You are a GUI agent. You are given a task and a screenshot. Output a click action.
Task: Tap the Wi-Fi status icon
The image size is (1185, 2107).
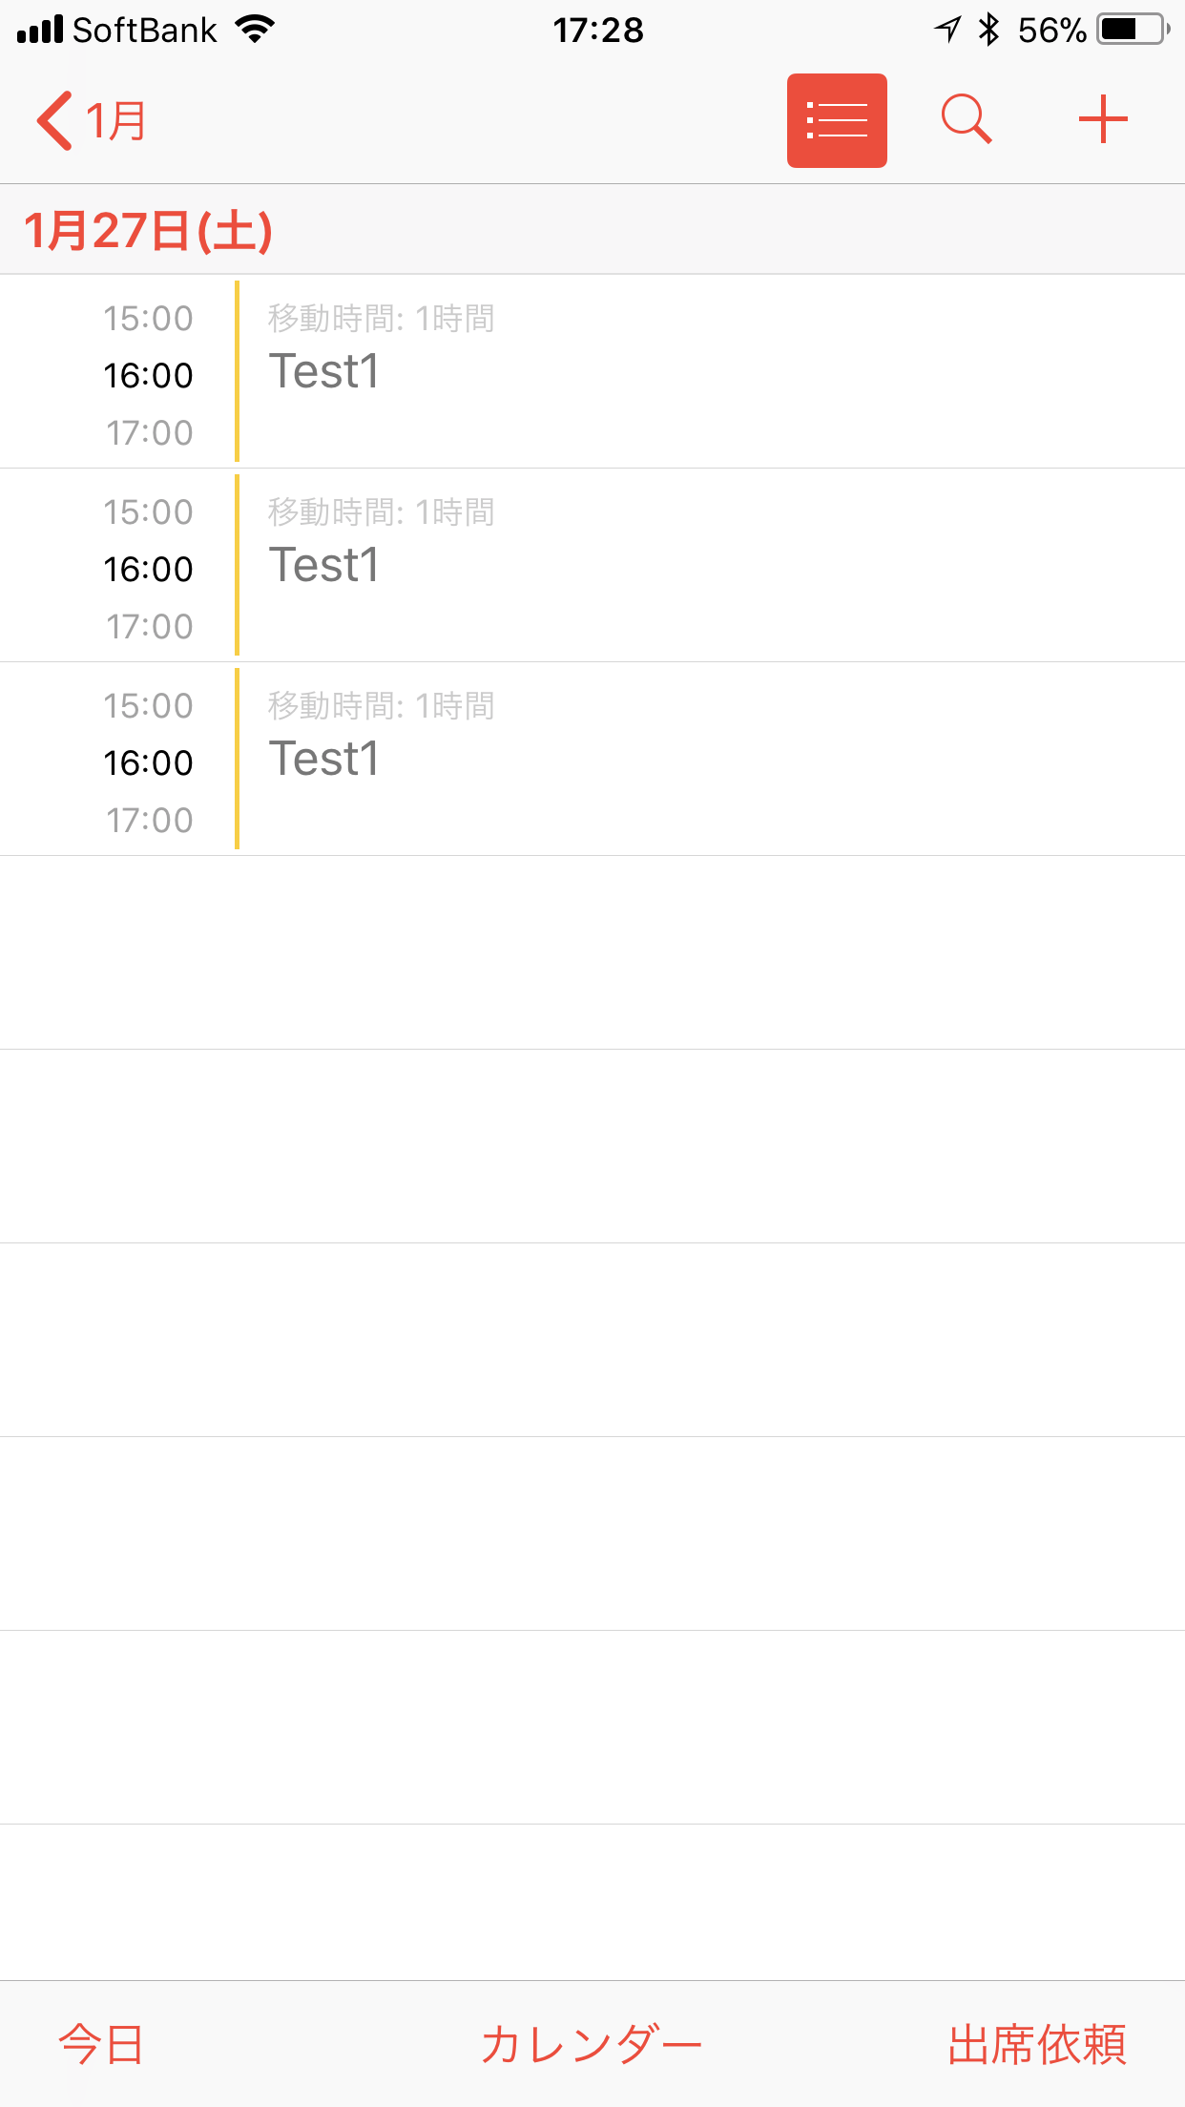coord(255,30)
